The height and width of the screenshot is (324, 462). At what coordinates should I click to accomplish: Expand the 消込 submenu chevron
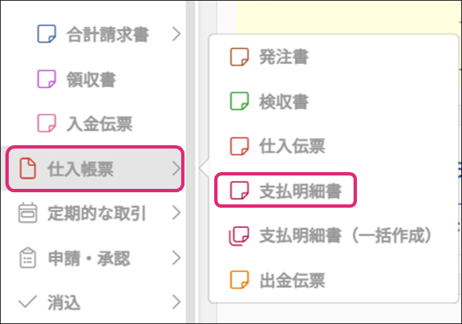tap(176, 302)
